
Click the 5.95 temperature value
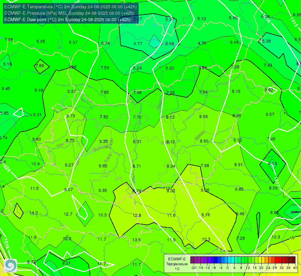pos(41,42)
